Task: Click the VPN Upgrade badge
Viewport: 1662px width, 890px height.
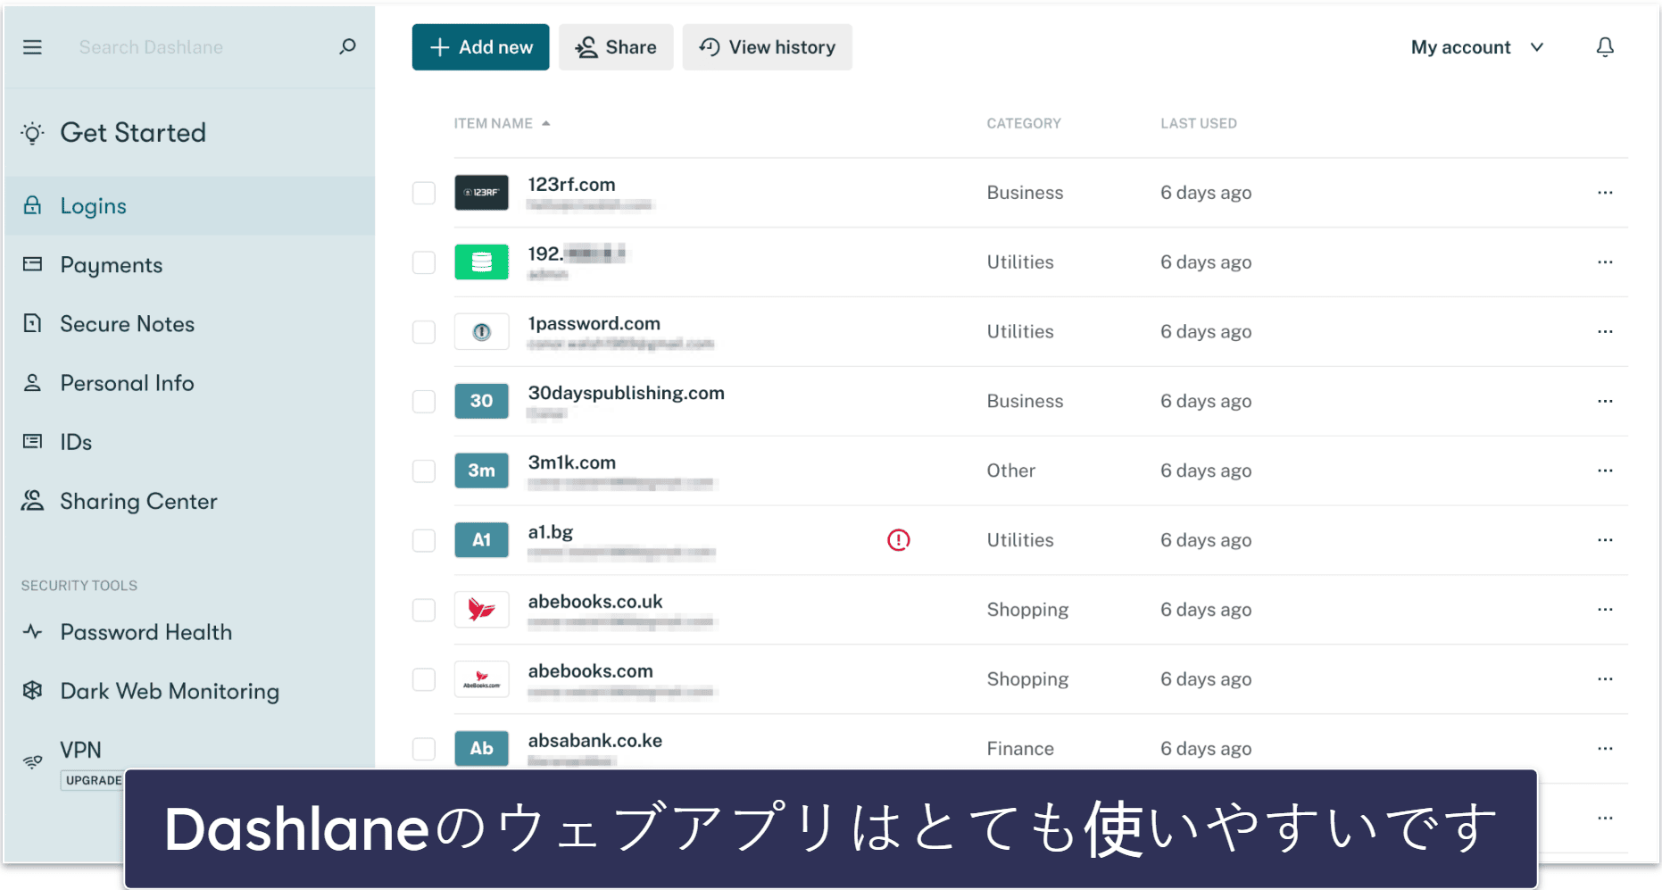Action: click(93, 779)
